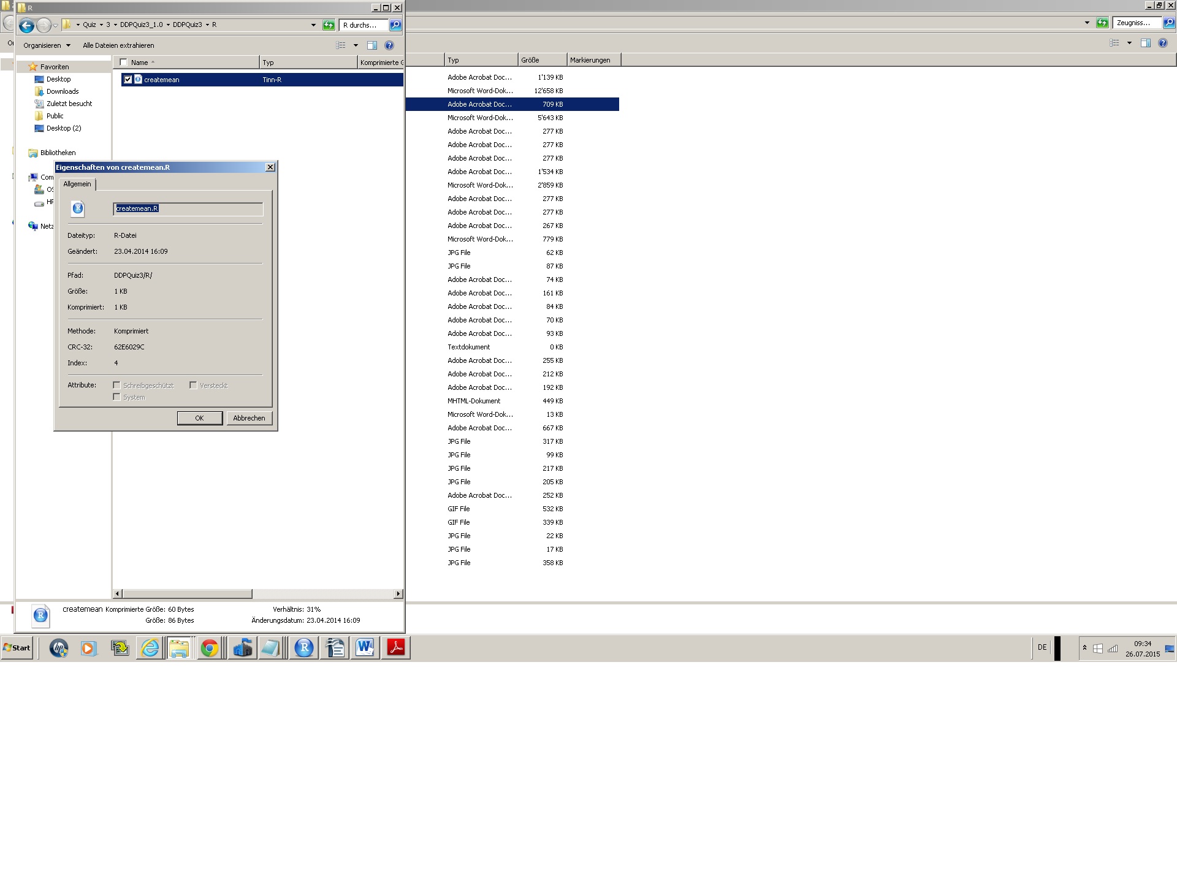
Task: Uncheck the createmean file checkbox
Action: tap(128, 79)
